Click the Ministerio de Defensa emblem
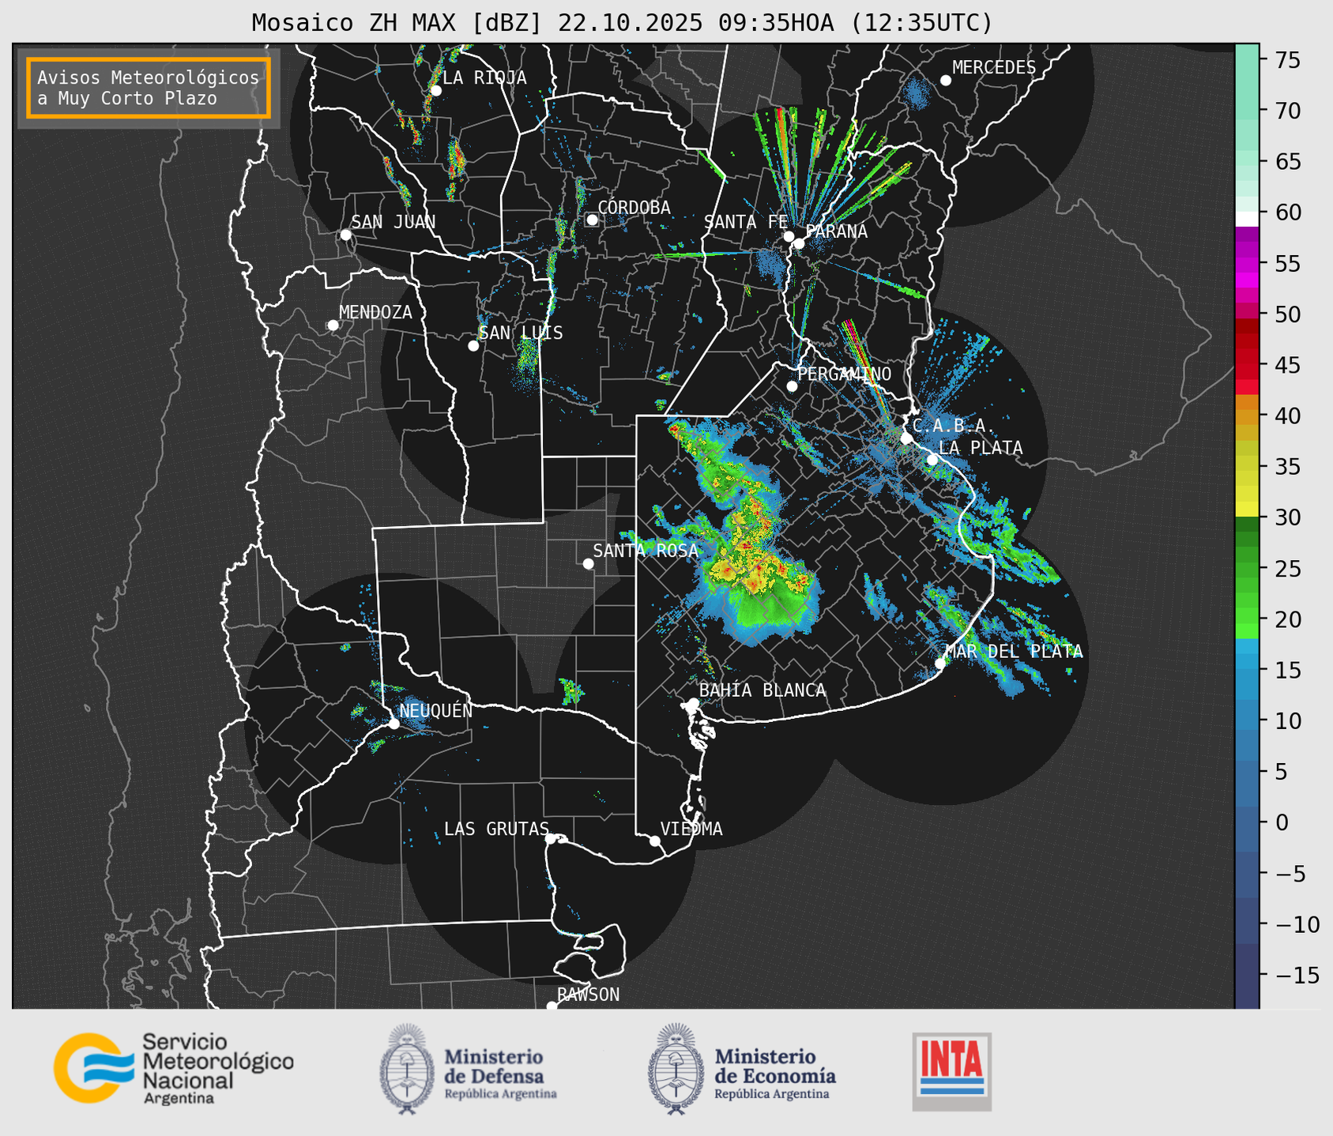Image resolution: width=1333 pixels, height=1136 pixels. pyautogui.click(x=406, y=1070)
